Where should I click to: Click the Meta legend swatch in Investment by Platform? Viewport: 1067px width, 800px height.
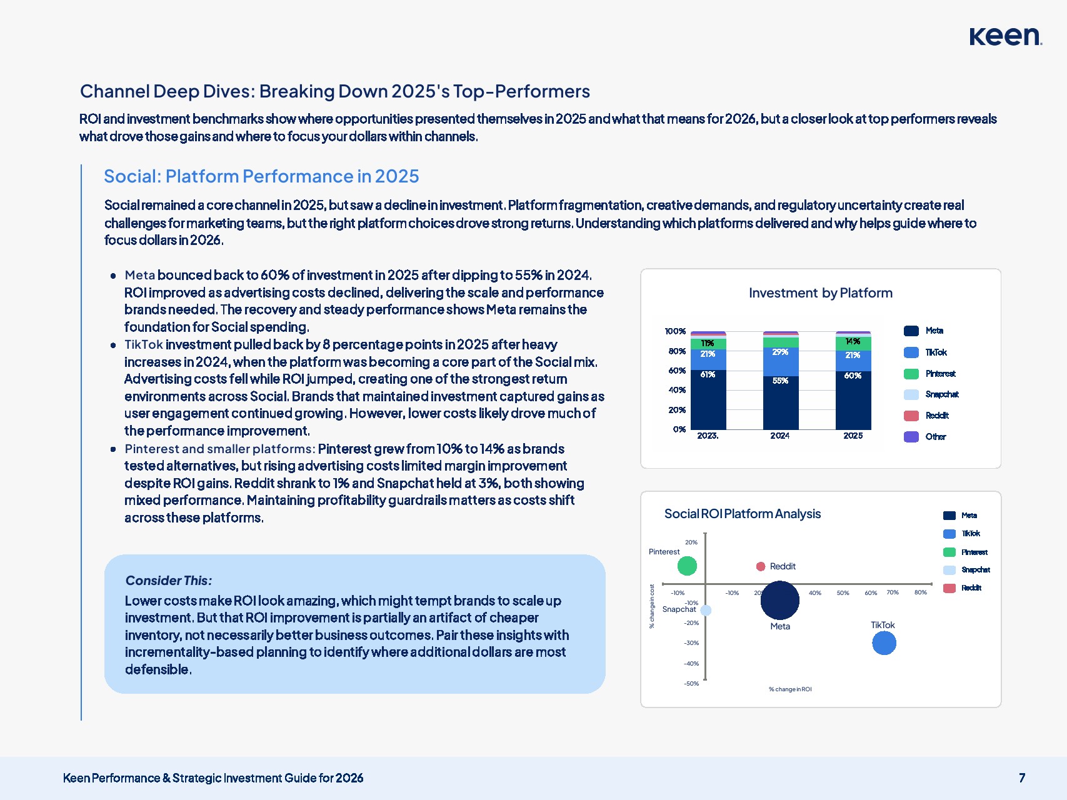pos(911,331)
